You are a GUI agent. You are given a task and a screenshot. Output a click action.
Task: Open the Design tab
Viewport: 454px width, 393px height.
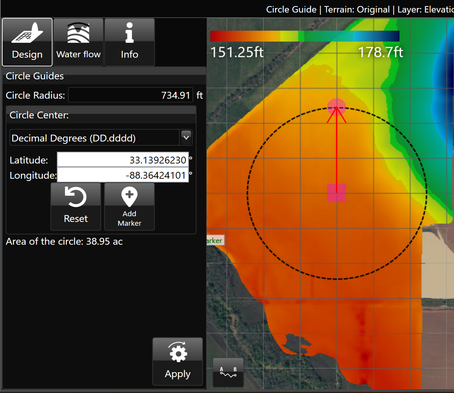27,42
